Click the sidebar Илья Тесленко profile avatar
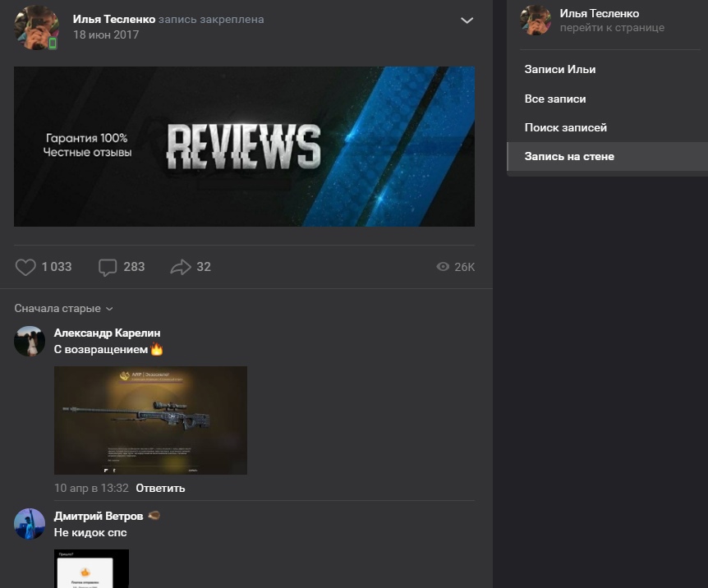The width and height of the screenshot is (708, 588). click(536, 21)
